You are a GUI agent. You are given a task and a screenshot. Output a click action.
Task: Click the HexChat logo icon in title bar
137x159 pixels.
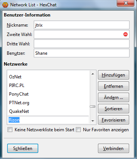[5, 5]
